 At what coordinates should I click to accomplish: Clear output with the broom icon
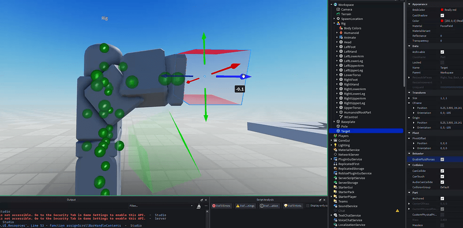pos(199,206)
